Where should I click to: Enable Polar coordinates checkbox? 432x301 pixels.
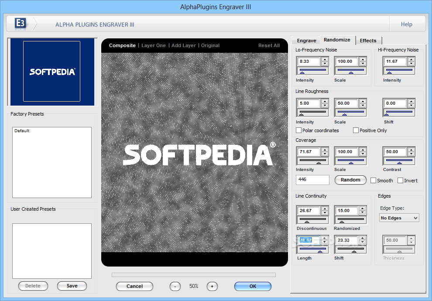tap(298, 130)
